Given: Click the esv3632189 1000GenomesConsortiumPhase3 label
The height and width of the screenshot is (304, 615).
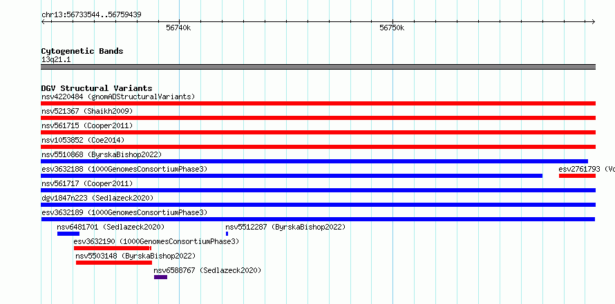Looking at the screenshot, I should (124, 212).
